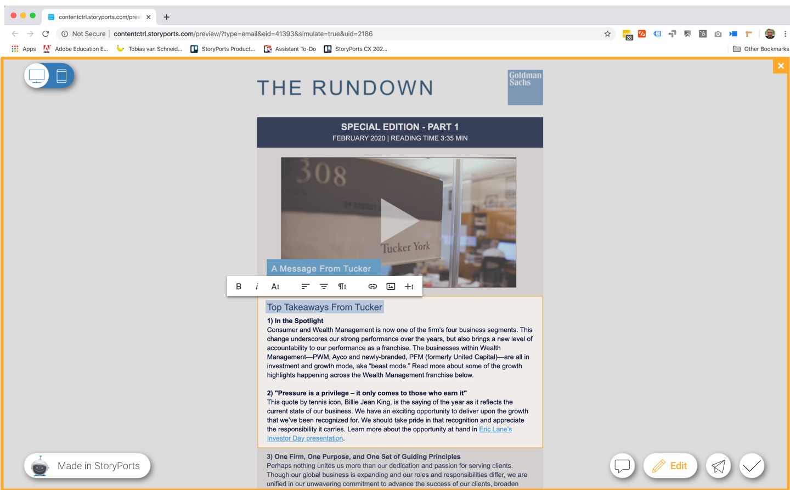This screenshot has height=490, width=790.
Task: Expand the insert more options menu
Action: point(409,286)
